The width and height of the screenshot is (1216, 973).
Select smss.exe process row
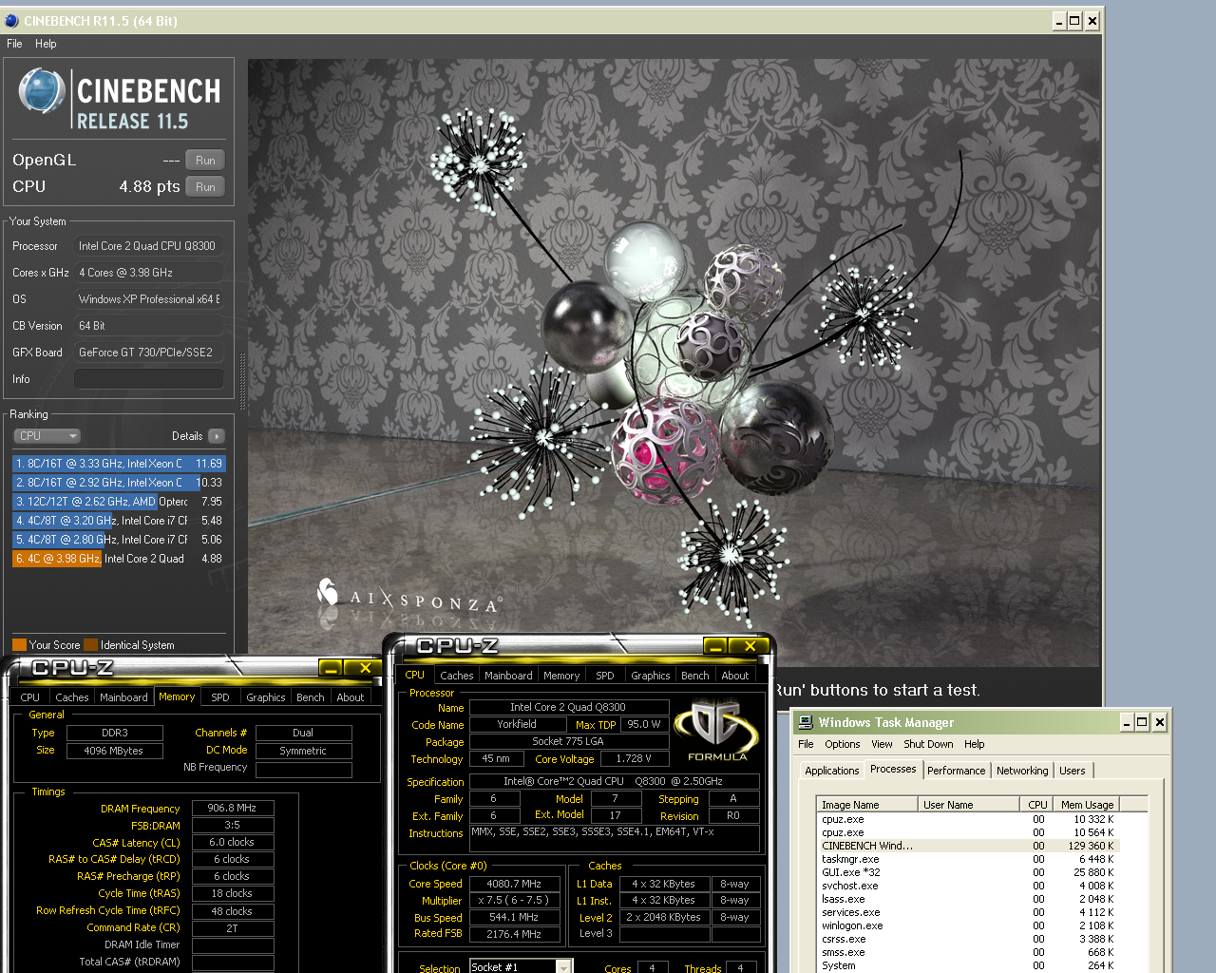pyautogui.click(x=968, y=952)
